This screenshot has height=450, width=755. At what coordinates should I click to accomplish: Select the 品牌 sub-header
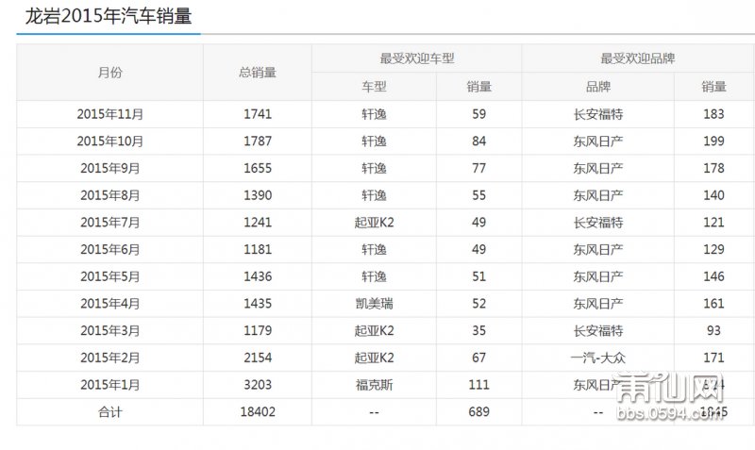(598, 87)
